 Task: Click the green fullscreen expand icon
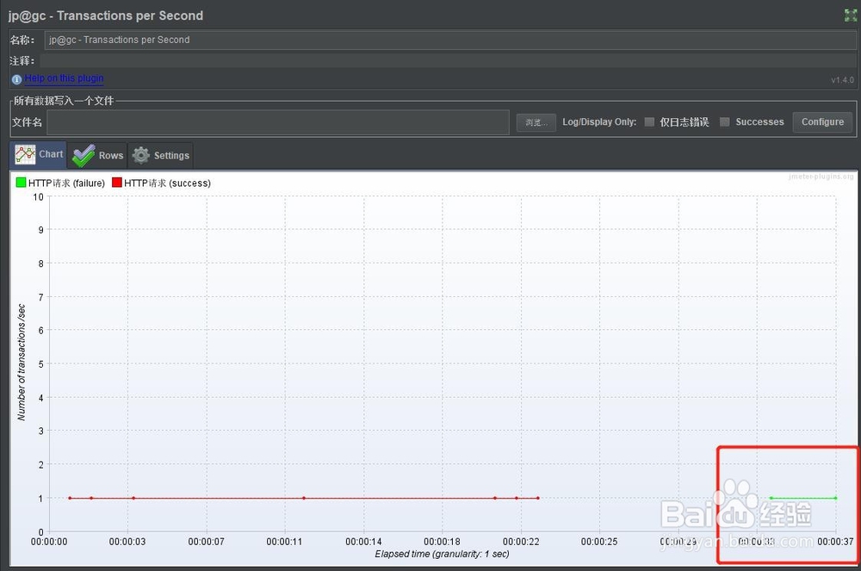850,16
